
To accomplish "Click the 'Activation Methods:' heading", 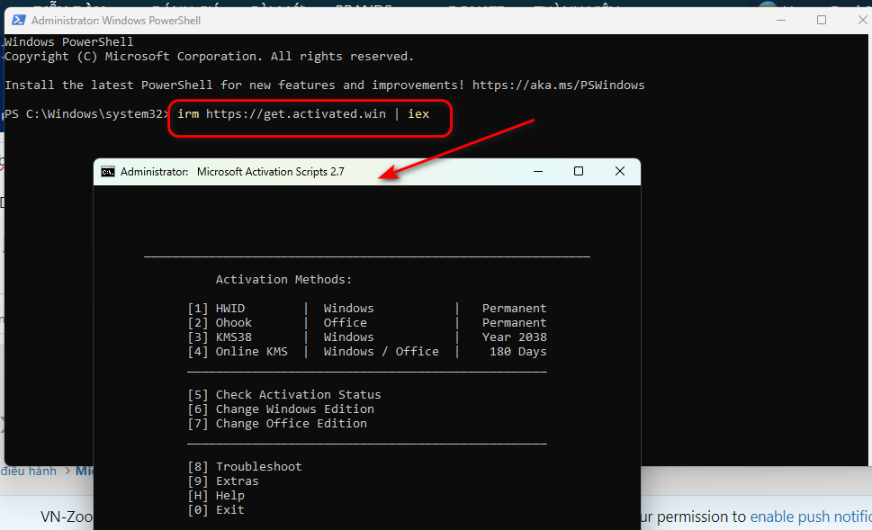I will pos(283,279).
